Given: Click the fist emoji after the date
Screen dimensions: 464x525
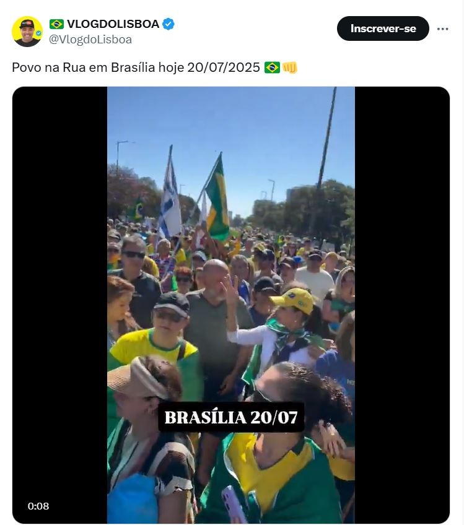Looking at the screenshot, I should click(290, 67).
